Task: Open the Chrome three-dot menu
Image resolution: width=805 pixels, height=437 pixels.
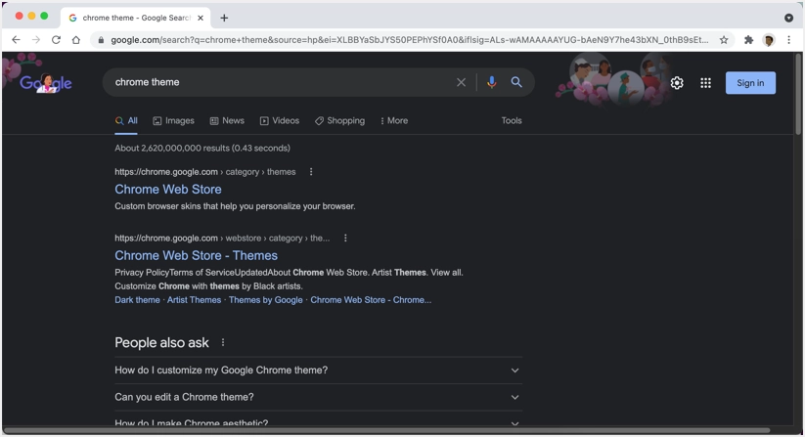Action: coord(789,40)
